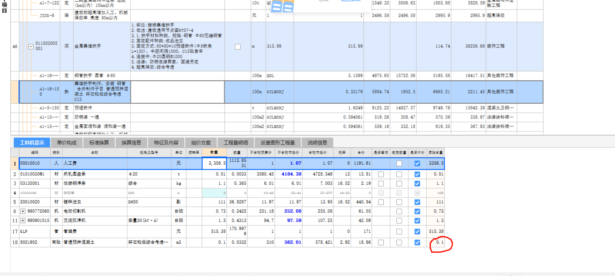Image resolution: width=615 pixels, height=276 pixels.
Task: Uncheck 是否计价 for 热轧圆盘条
Action: [x=417, y=174]
